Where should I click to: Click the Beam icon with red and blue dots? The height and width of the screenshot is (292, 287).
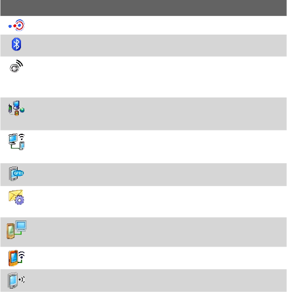point(16,26)
